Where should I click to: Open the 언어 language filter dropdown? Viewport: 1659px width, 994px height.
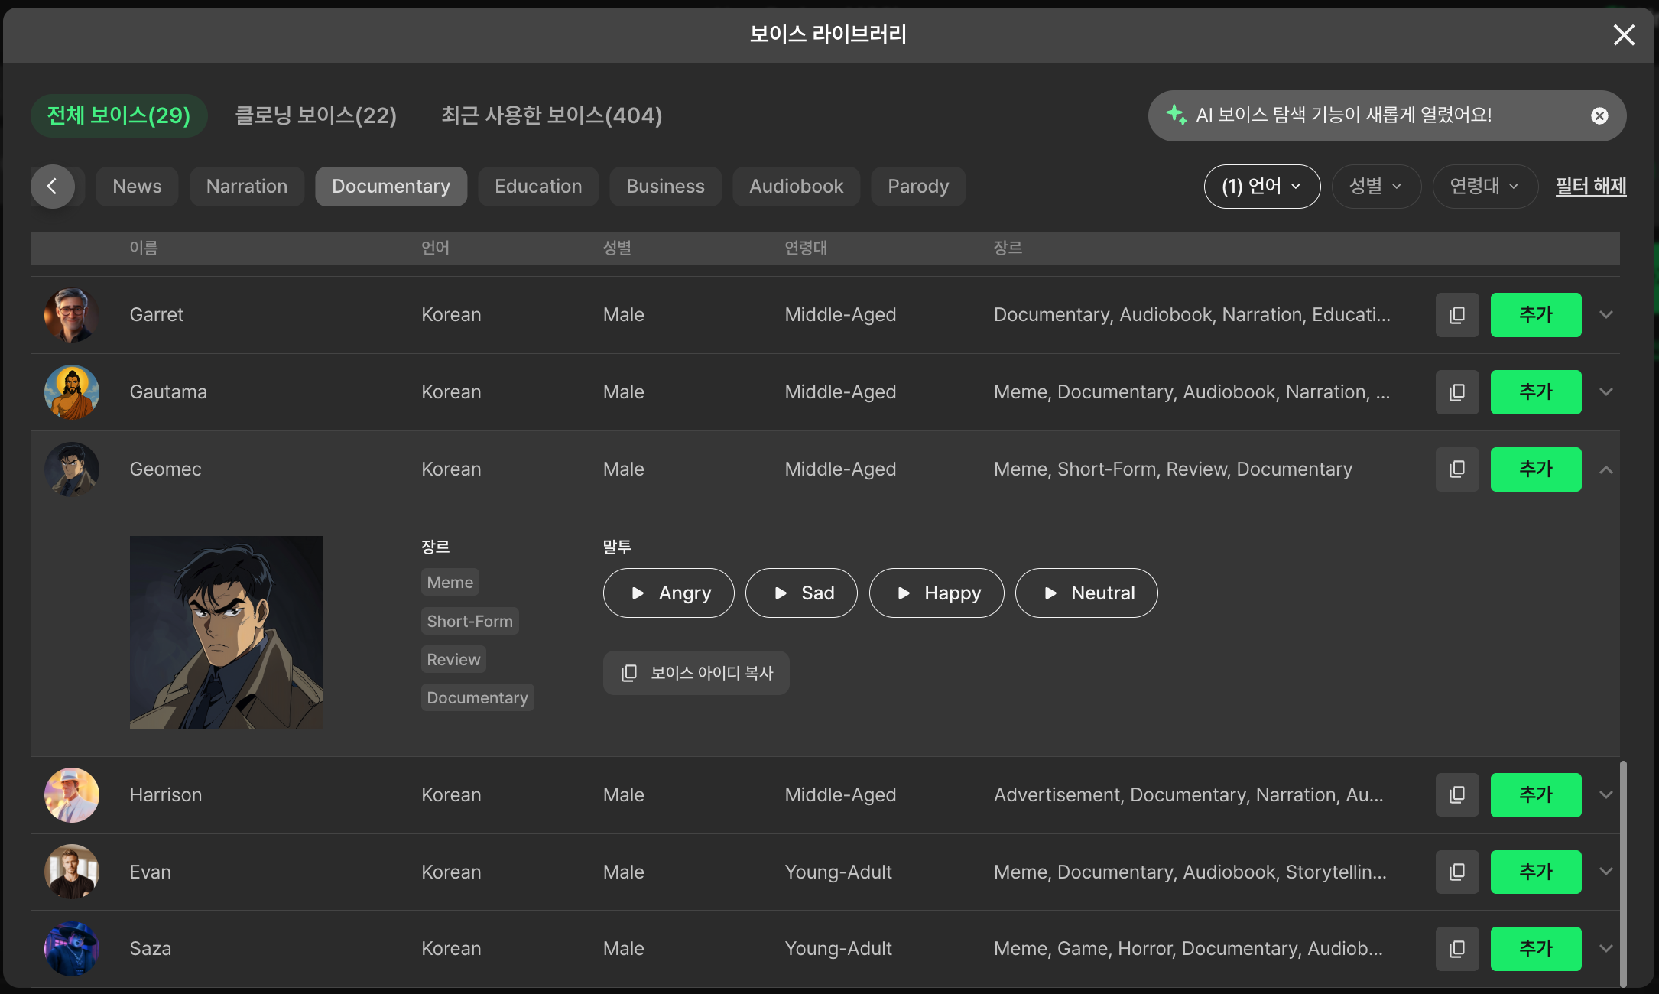[x=1261, y=187]
